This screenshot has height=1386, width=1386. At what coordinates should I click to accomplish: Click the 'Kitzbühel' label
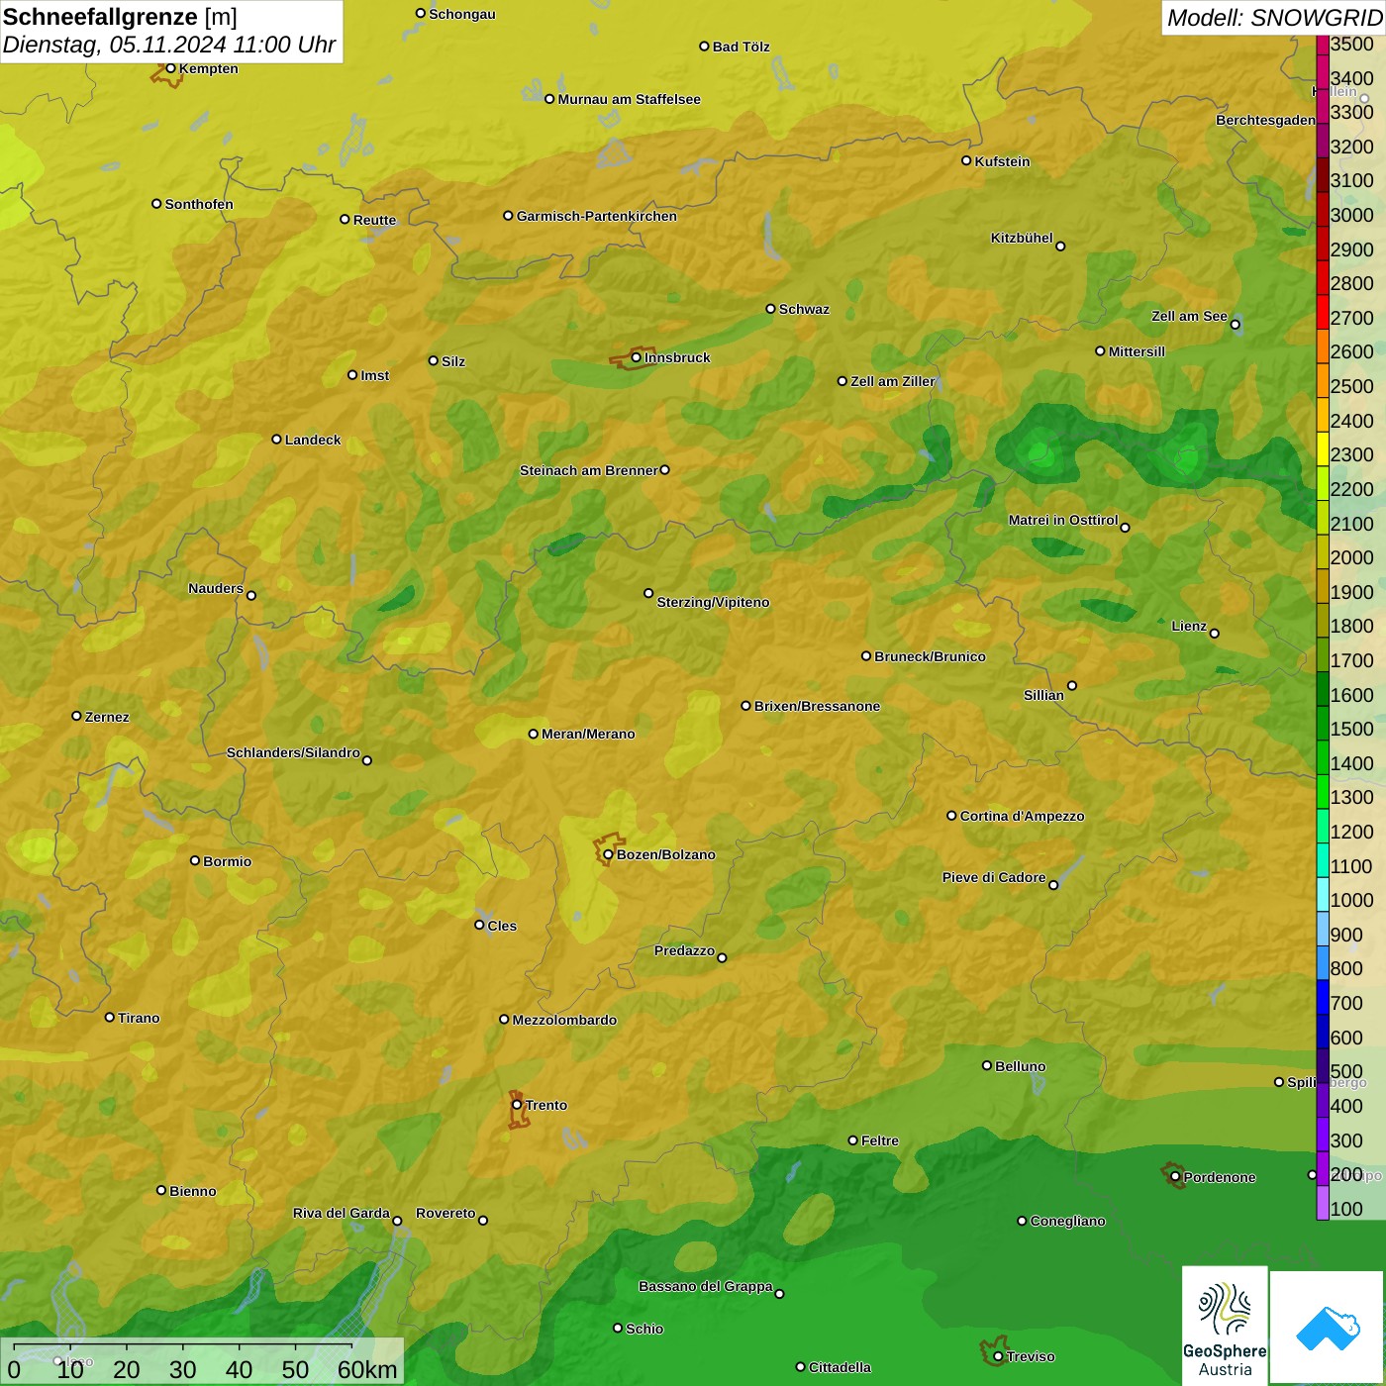click(1022, 238)
